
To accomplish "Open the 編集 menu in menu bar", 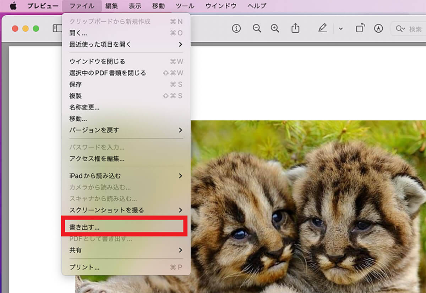I will pos(111,6).
